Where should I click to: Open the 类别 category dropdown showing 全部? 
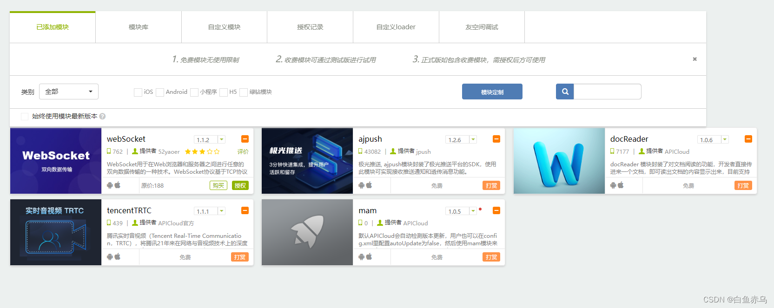pos(69,92)
